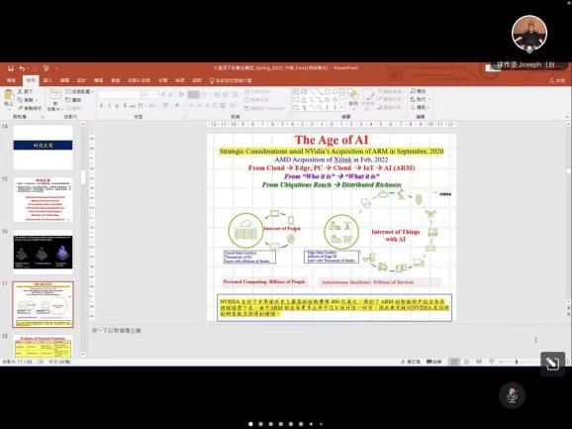Open the font name dropdown box
Screen dimensions: 572x429
click(120, 94)
